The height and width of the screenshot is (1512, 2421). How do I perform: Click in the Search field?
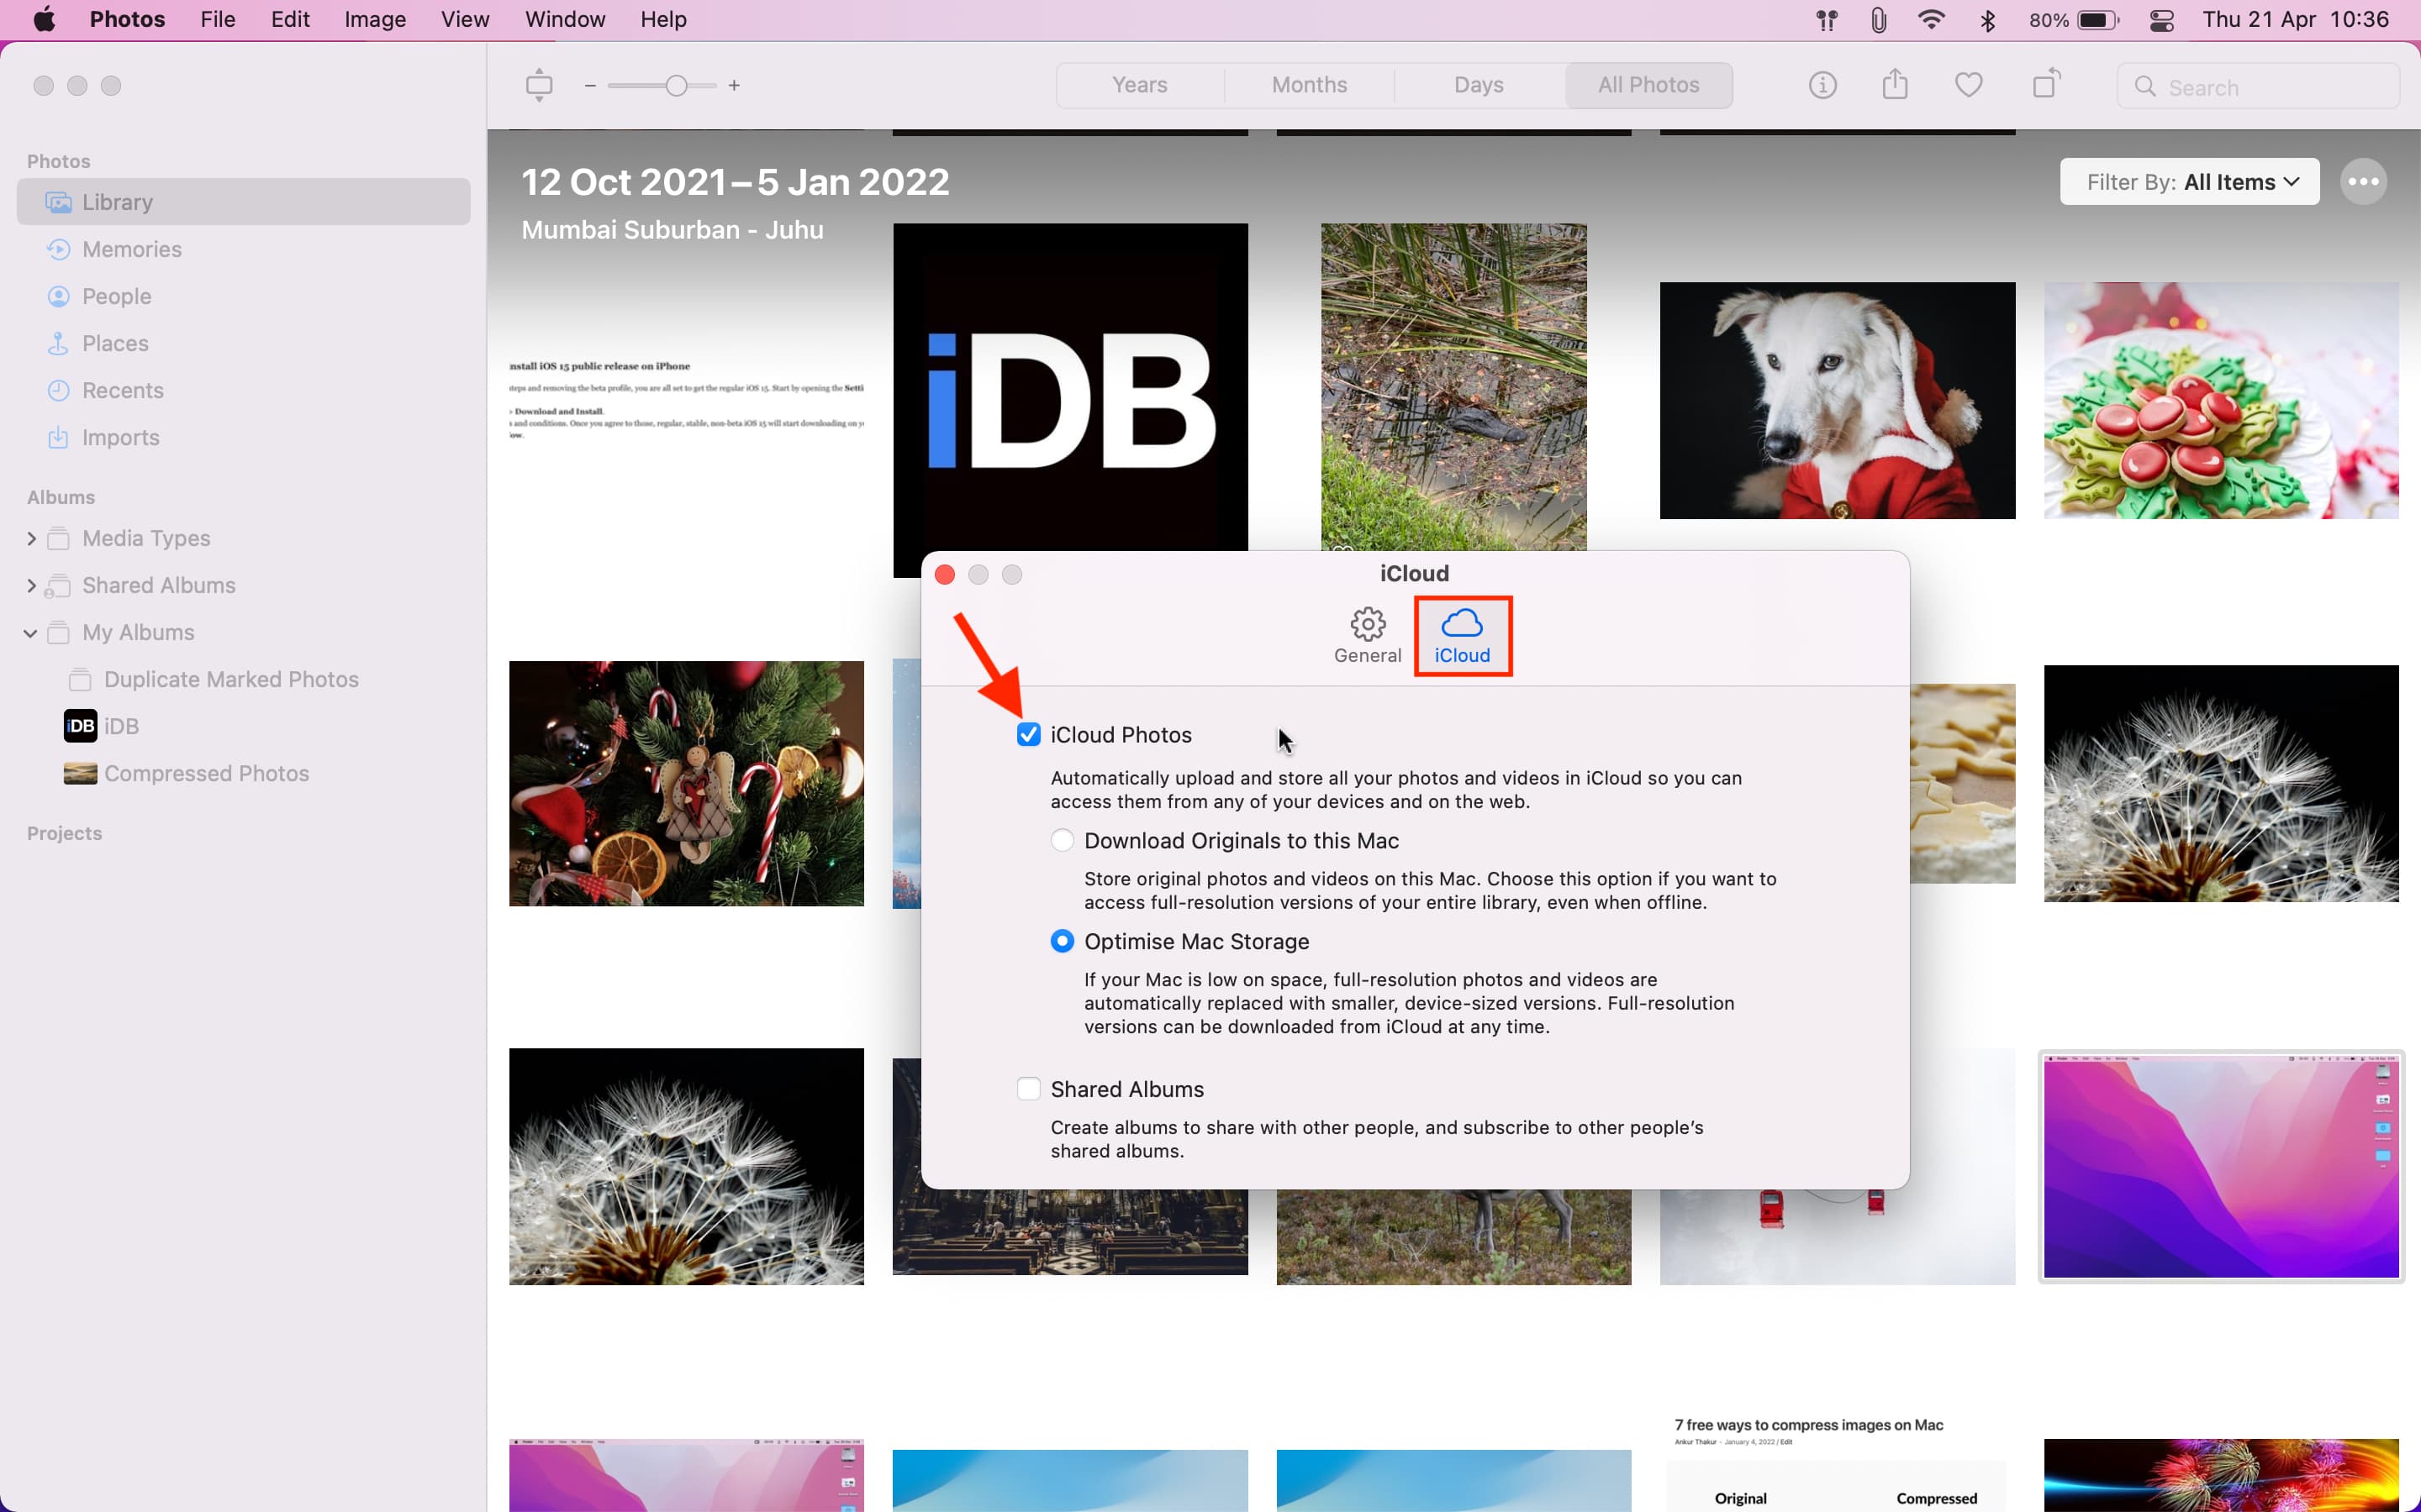click(2258, 87)
